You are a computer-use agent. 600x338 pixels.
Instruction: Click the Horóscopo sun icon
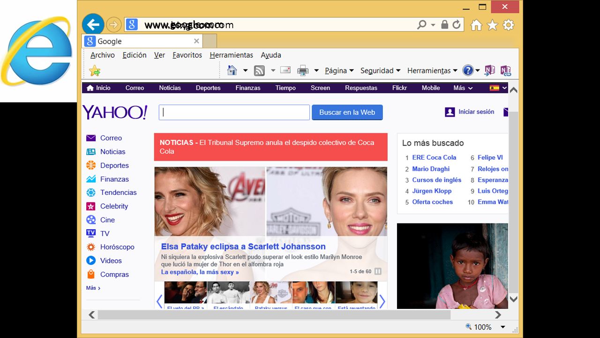pos(91,247)
